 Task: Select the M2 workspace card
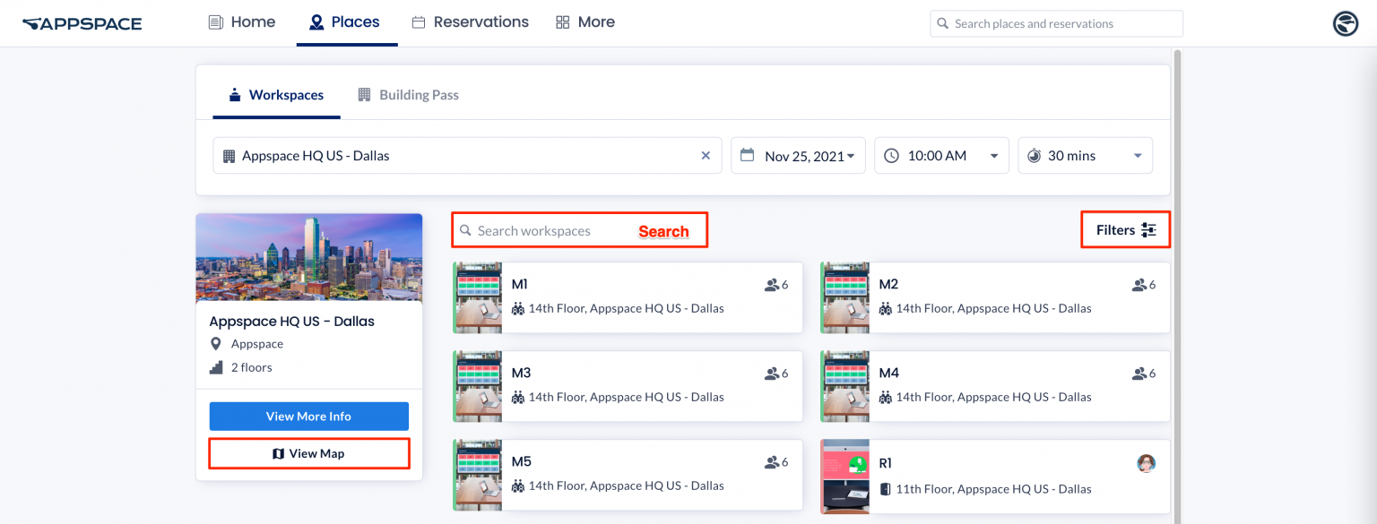(995, 297)
